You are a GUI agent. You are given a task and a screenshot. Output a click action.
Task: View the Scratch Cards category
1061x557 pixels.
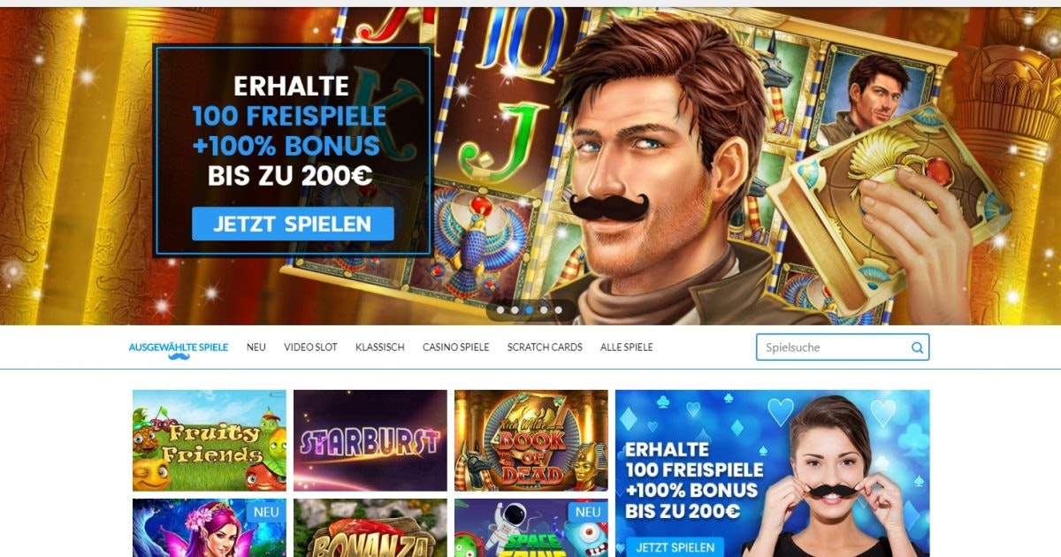pyautogui.click(x=545, y=347)
